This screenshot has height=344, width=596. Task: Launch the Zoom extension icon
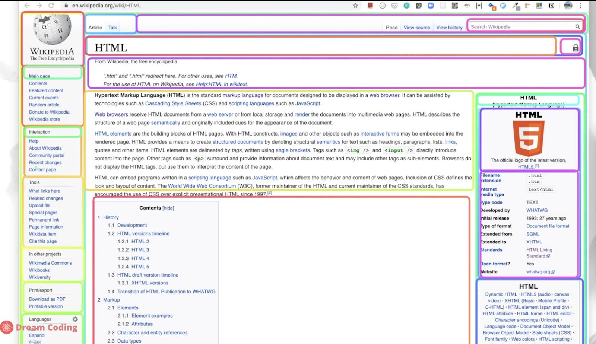[x=431, y=6]
